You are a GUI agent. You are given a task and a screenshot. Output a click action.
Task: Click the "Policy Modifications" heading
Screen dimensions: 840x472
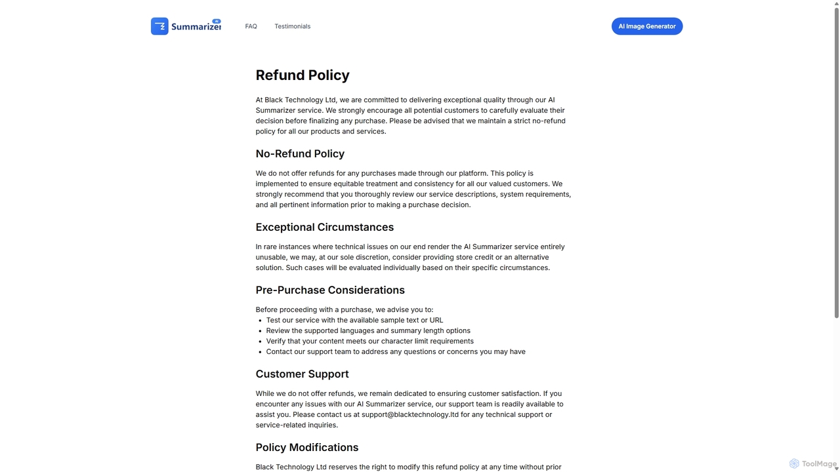(x=307, y=447)
